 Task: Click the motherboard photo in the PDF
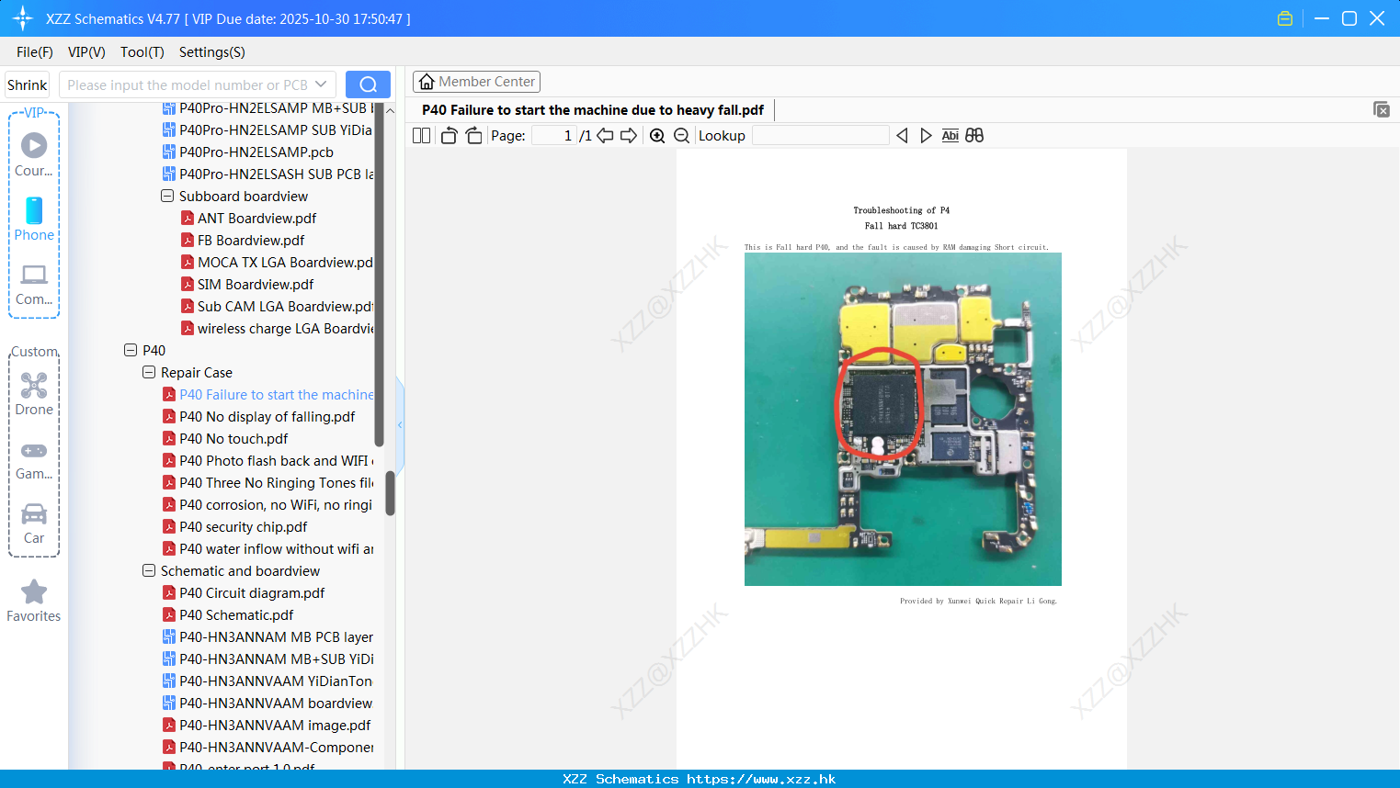(903, 419)
